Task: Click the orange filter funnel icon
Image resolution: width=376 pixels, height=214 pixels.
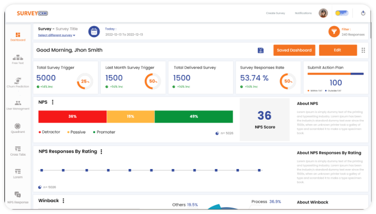Action: 334,32
